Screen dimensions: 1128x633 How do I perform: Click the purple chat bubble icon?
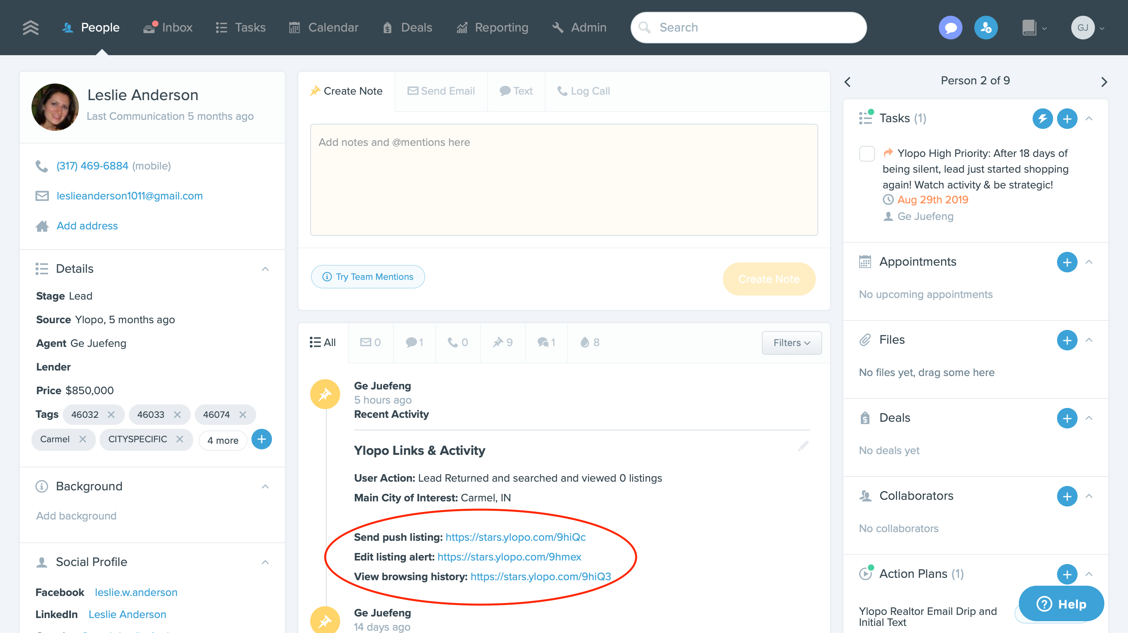(950, 28)
